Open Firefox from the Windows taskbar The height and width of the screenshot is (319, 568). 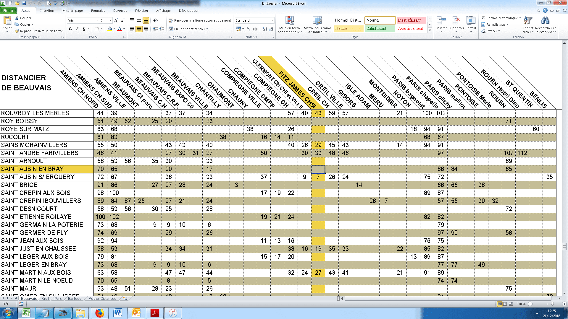100,313
